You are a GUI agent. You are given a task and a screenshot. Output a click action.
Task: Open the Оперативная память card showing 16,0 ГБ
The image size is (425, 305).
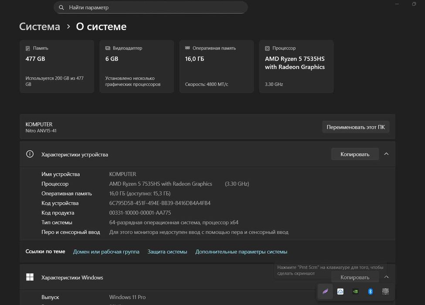pyautogui.click(x=217, y=66)
